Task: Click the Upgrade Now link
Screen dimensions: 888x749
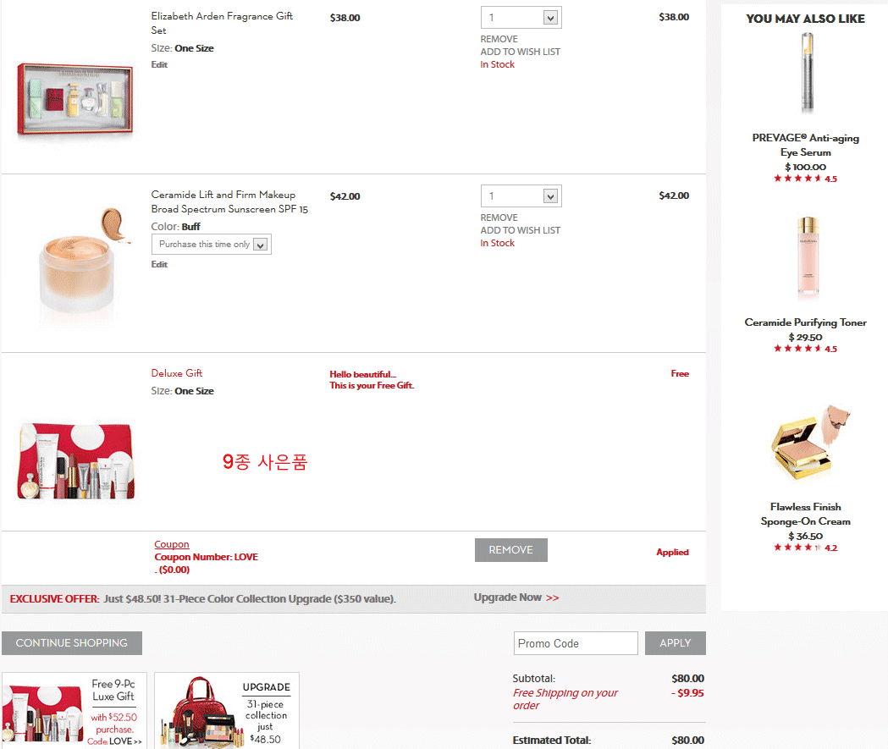Action: pos(516,598)
